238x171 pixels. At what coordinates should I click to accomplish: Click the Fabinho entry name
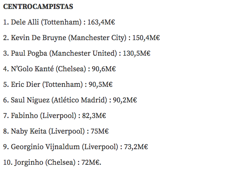(x=24, y=116)
